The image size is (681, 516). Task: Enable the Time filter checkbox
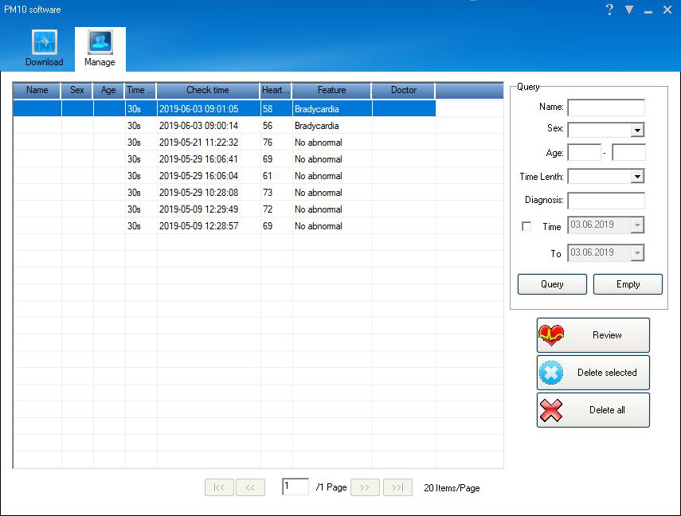click(x=526, y=227)
